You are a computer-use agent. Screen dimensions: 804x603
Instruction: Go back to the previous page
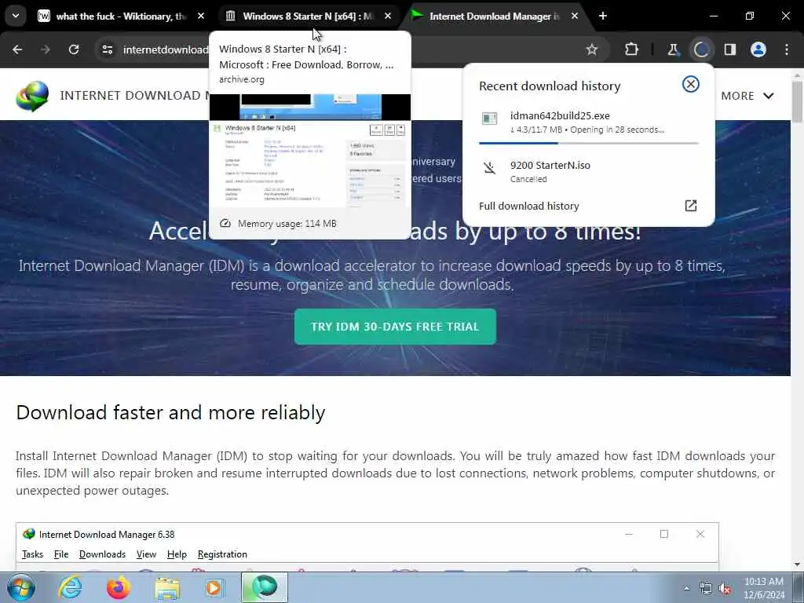pos(17,49)
